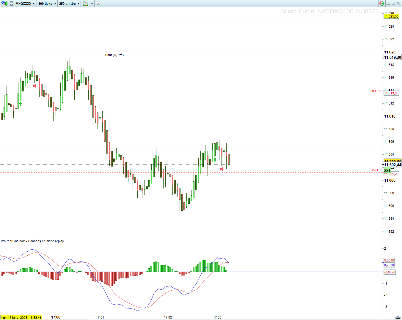
Task: Open the MNQXXXX instrument dropdown
Action: pyautogui.click(x=25, y=4)
